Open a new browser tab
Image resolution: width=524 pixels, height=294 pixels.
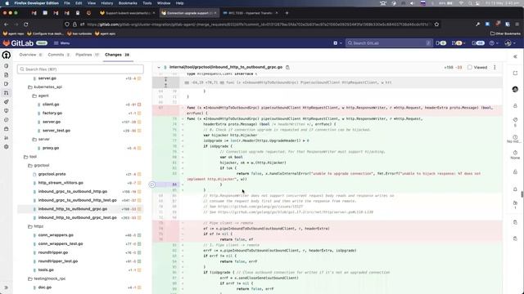click(287, 13)
